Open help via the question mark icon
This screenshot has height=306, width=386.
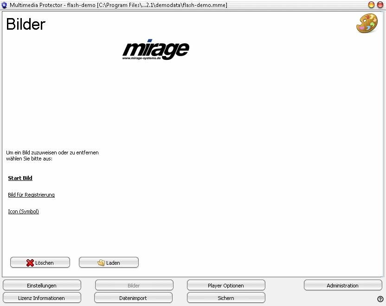point(380,299)
